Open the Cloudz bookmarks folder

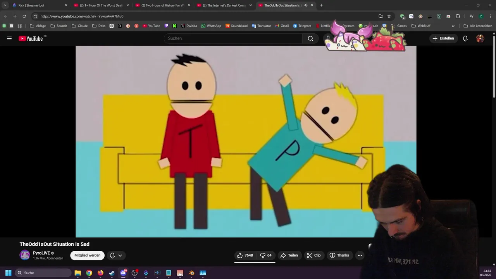point(80,26)
